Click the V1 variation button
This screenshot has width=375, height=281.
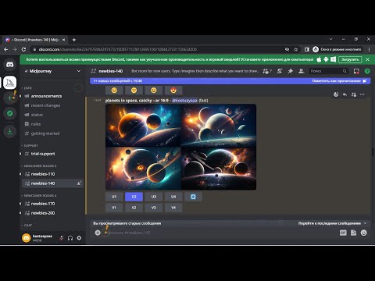pos(114,208)
